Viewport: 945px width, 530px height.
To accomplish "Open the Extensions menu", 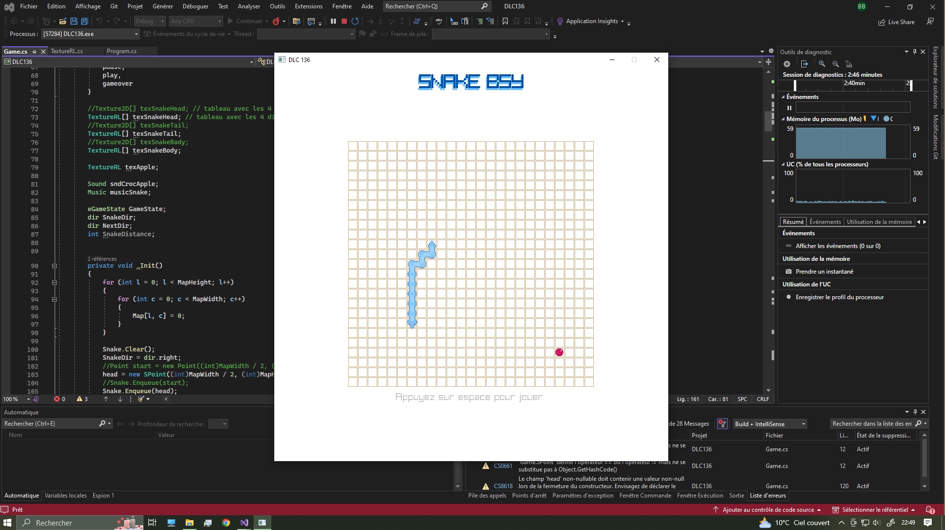I will pyautogui.click(x=309, y=6).
